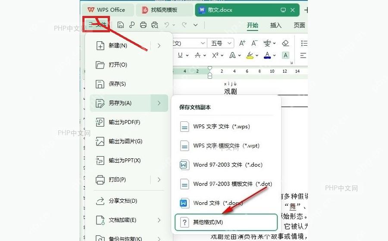Select 分享文档(D) menu entry
The image size is (388, 241).
click(129, 201)
